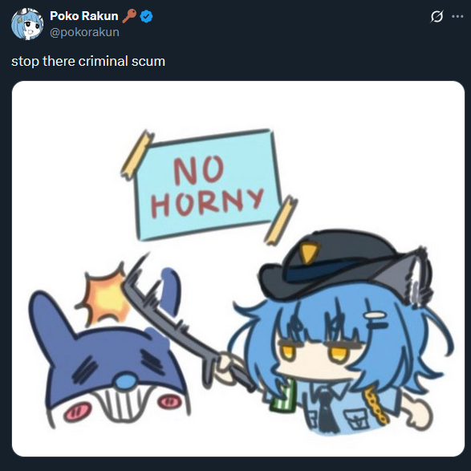Open the NO HORNY sign in the image

(208, 185)
